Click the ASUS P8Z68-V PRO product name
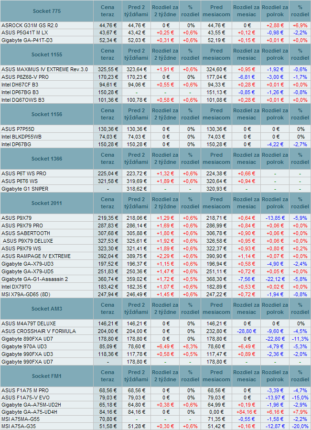The image size is (311, 430). [x=25, y=77]
